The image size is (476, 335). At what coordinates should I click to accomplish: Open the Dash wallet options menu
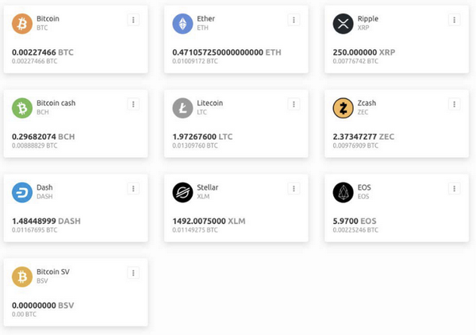coord(133,188)
